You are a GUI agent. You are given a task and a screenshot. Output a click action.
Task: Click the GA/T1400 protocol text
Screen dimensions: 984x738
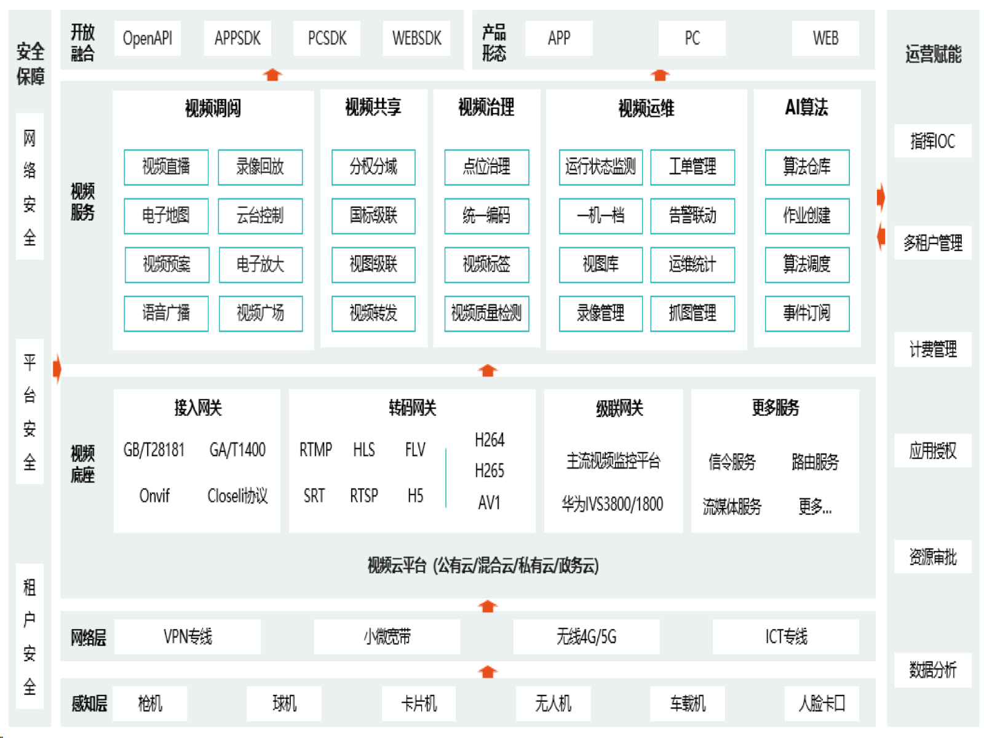click(x=237, y=450)
